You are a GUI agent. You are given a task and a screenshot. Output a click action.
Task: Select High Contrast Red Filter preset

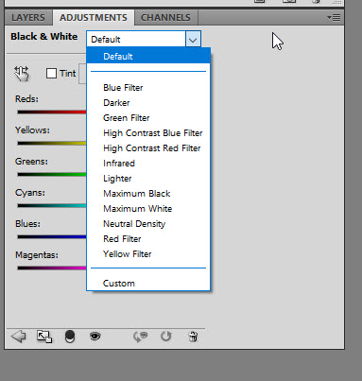[148, 148]
